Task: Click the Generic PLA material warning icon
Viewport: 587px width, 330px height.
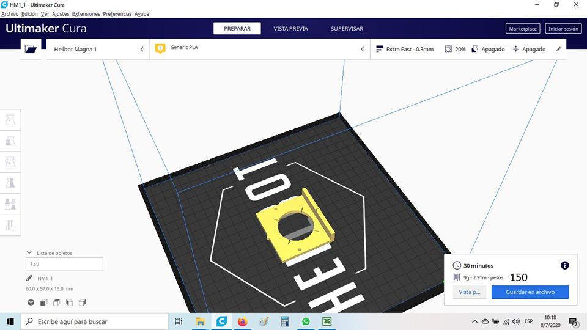Action: (x=160, y=49)
